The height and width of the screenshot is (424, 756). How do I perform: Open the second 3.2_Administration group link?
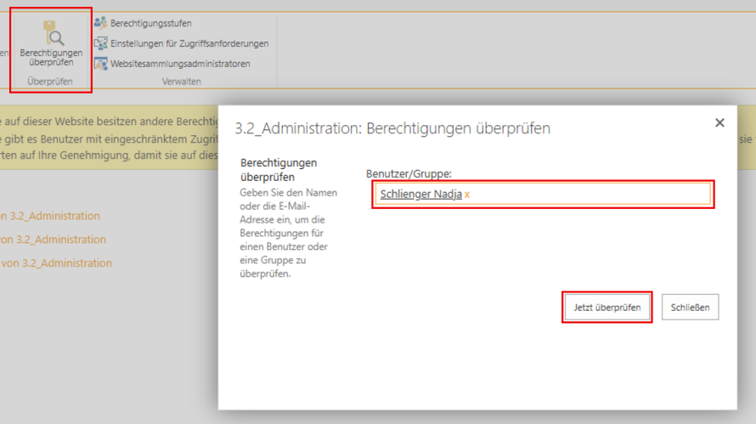[53, 240]
